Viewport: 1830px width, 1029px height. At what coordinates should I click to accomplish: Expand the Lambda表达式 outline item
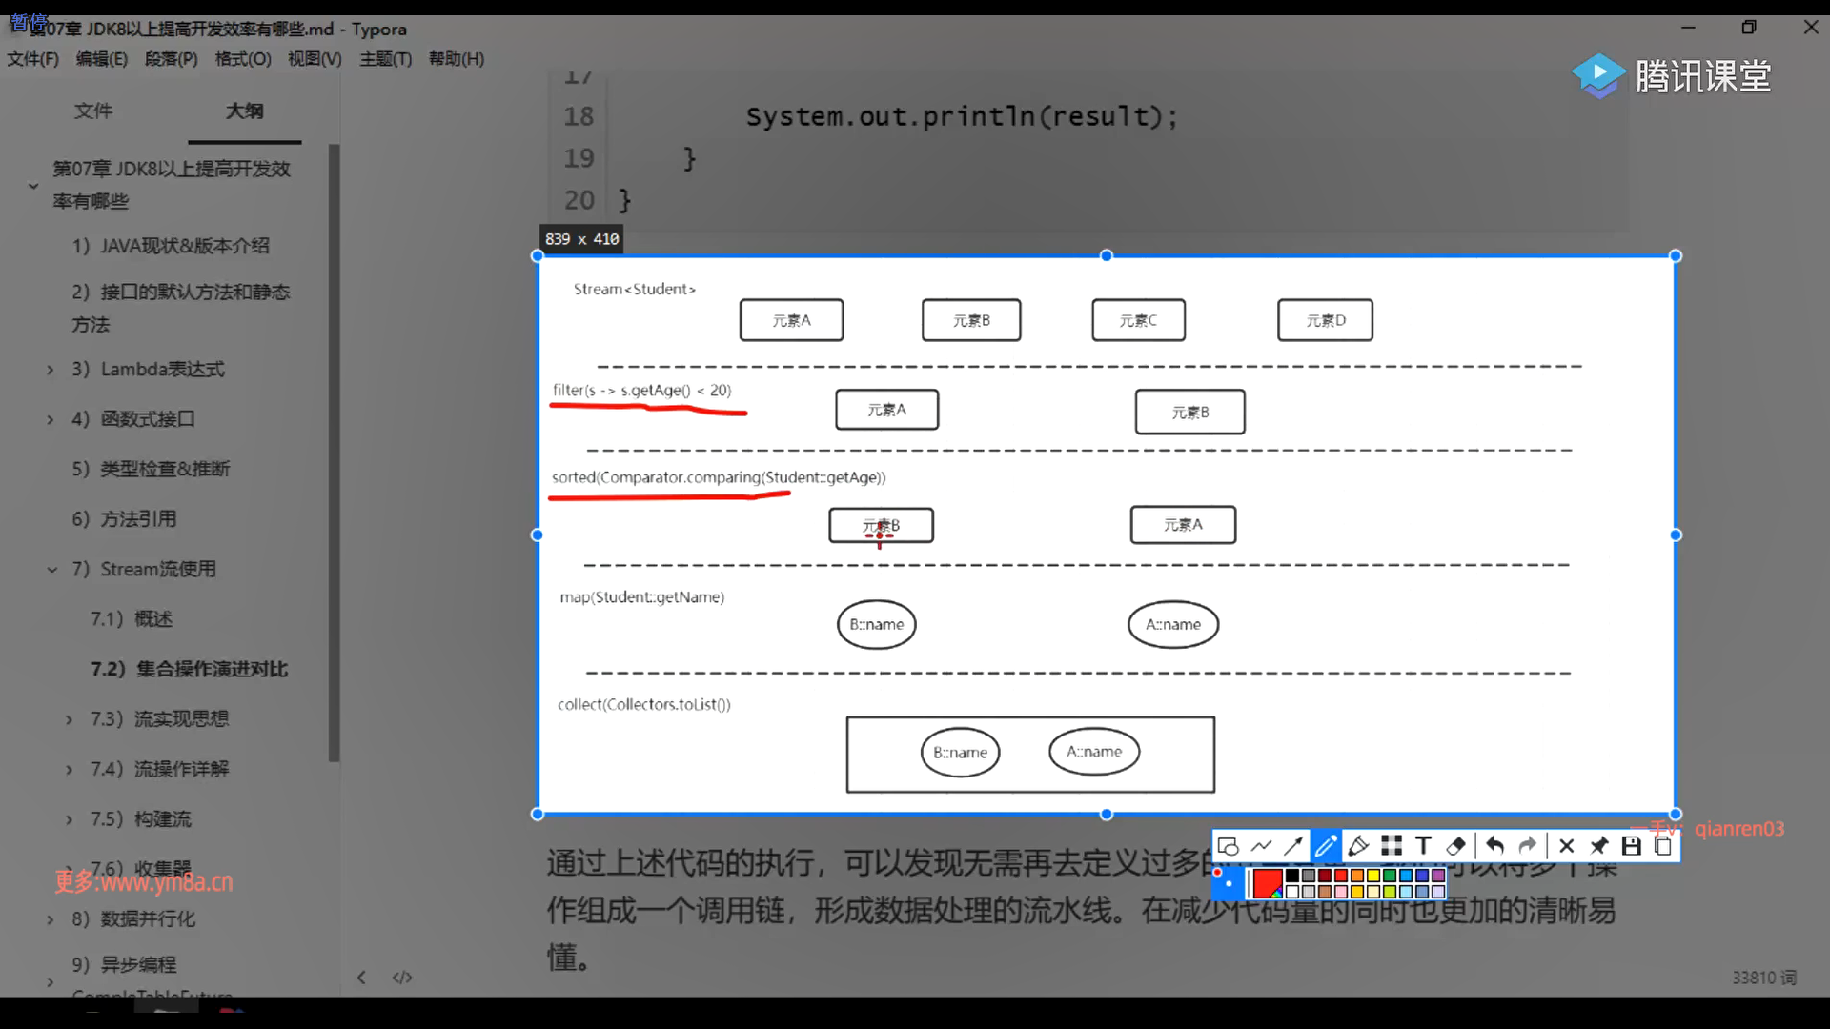51,370
